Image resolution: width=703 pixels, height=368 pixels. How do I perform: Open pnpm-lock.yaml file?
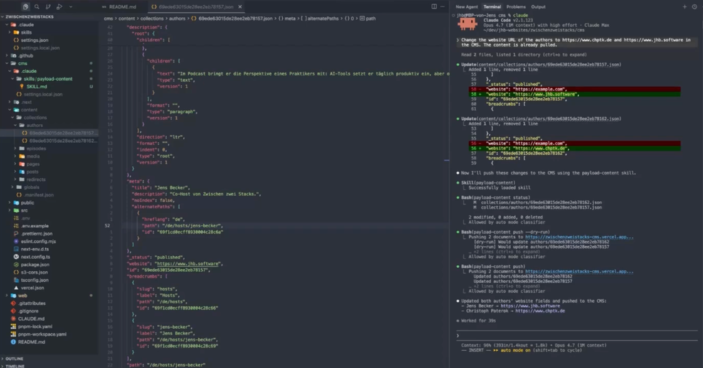click(x=35, y=326)
